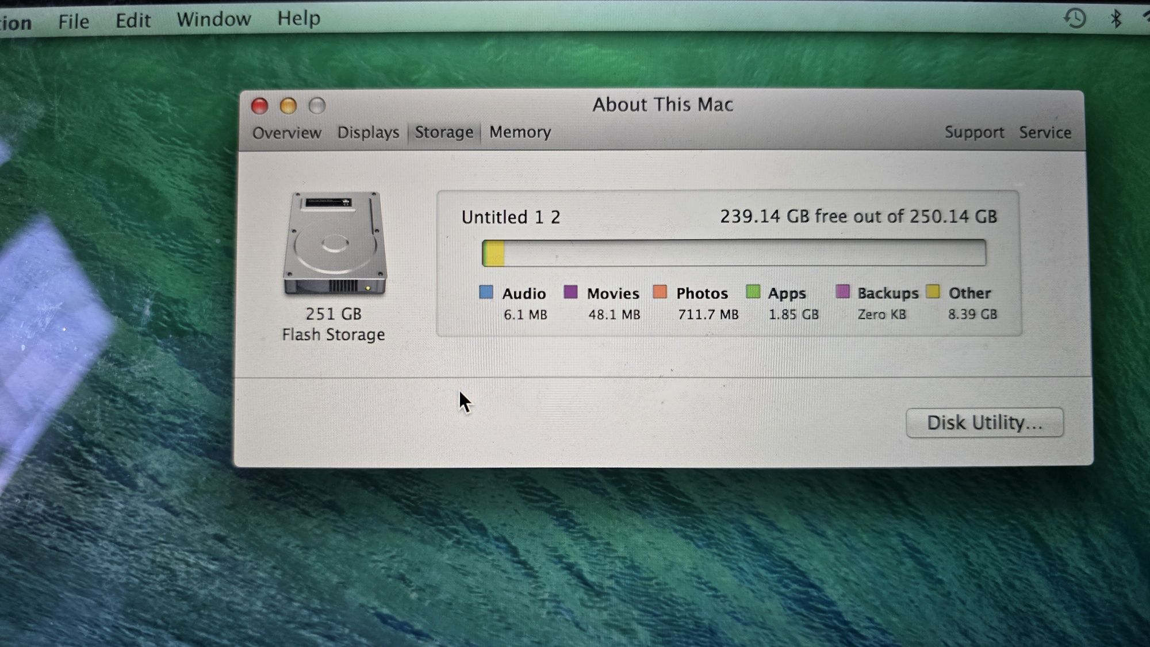Click the Photos category label
The height and width of the screenshot is (647, 1150).
702,293
